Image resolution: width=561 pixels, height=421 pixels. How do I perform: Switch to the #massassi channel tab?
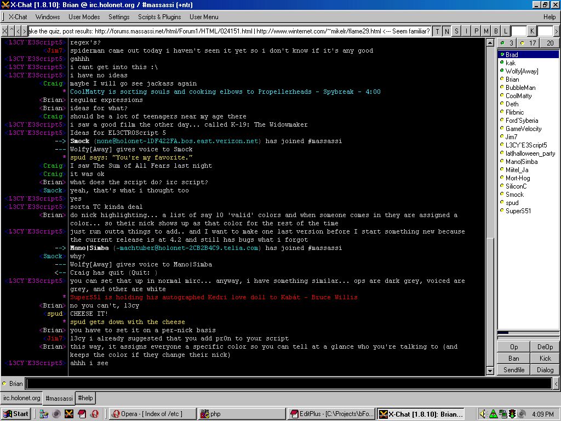pos(59,398)
